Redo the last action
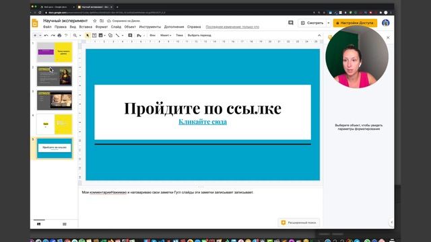This screenshot has height=242, width=431. coord(53,36)
